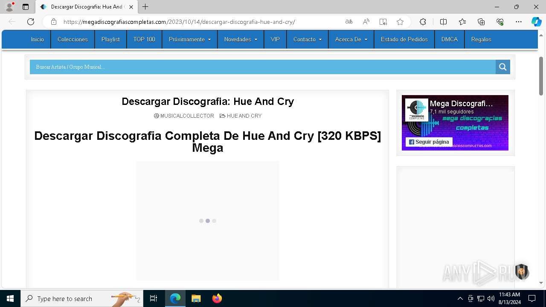Click the HUE AND CRY category link
The width and height of the screenshot is (546, 307).
(x=244, y=116)
